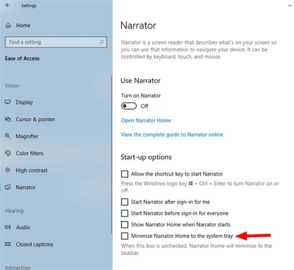Check Start Narrator after sign-in for me
The height and width of the screenshot is (270, 294).
coord(125,202)
